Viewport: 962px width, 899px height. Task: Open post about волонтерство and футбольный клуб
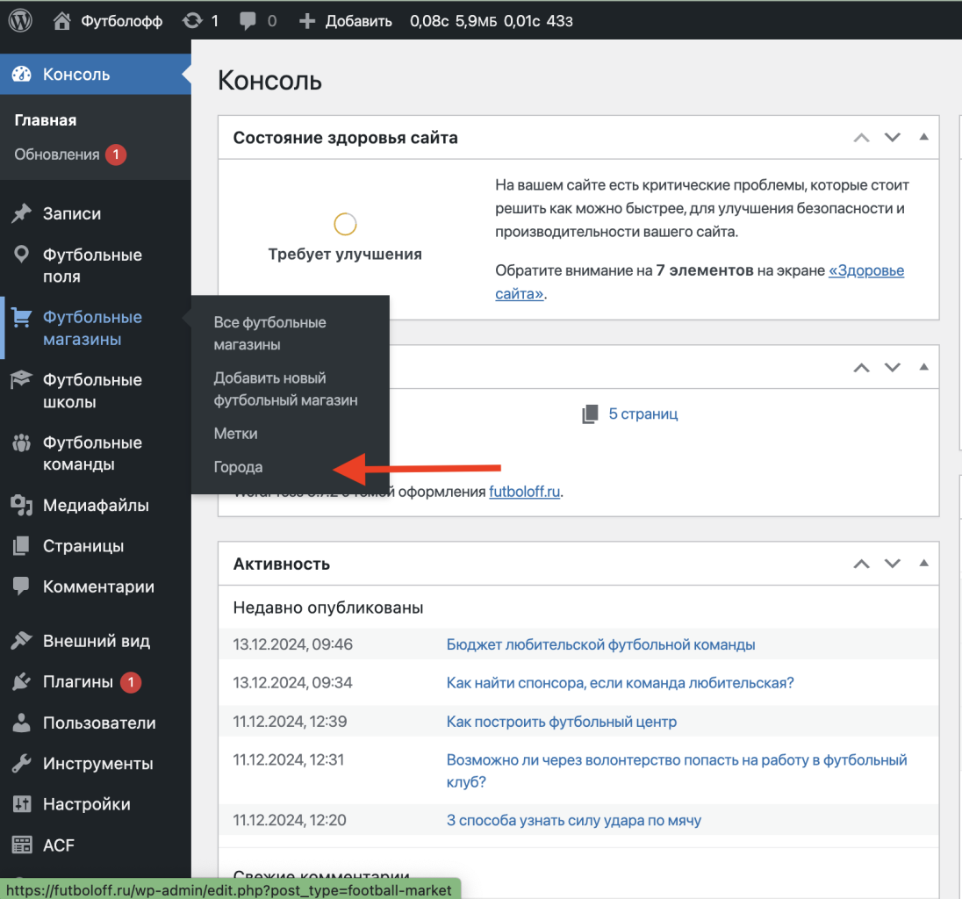click(677, 771)
